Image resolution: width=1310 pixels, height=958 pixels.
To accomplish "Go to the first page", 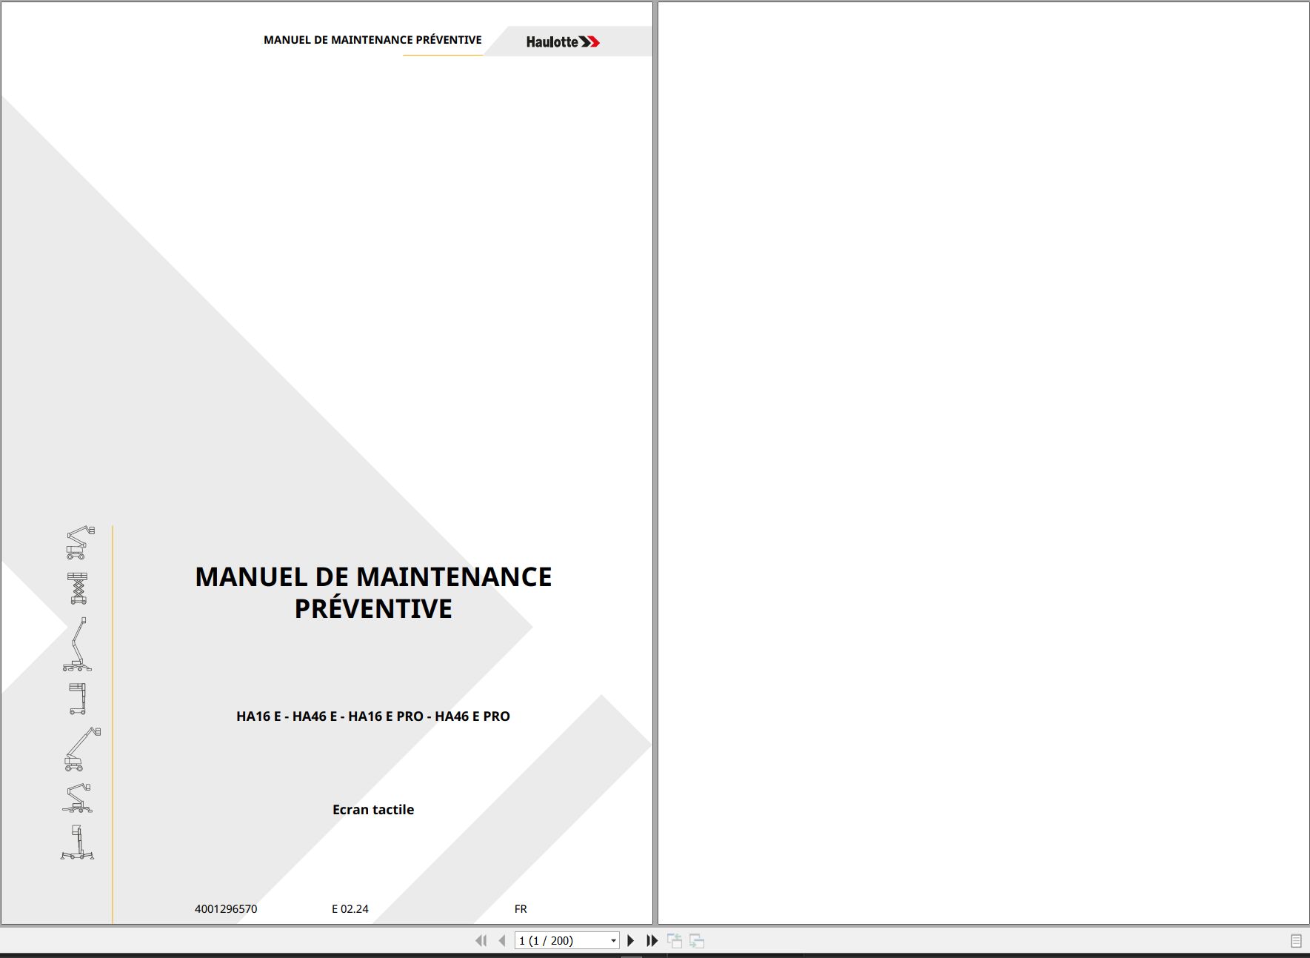I will (481, 940).
